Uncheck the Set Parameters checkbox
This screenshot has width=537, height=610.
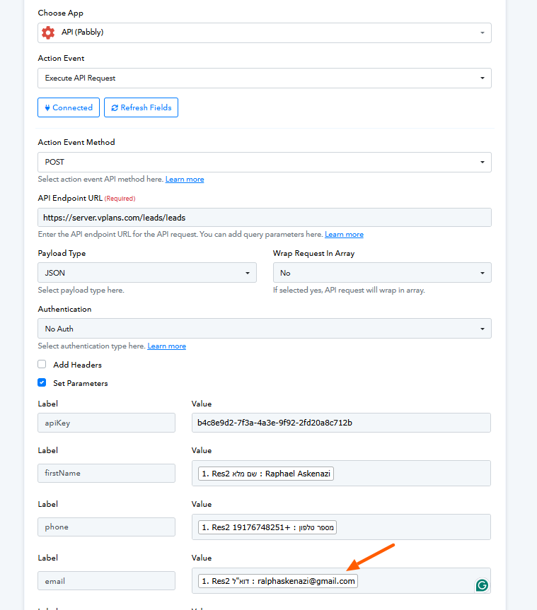coord(42,383)
